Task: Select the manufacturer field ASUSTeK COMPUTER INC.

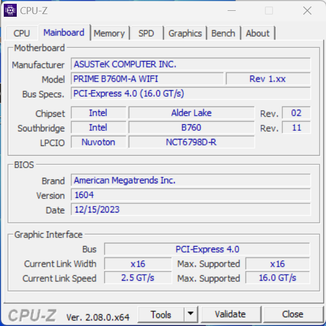Action: 191,64
